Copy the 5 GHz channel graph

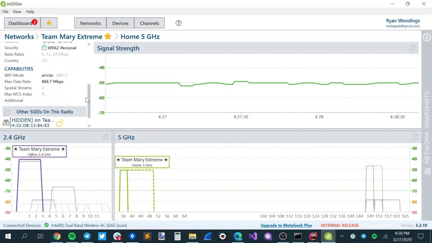pos(415,137)
